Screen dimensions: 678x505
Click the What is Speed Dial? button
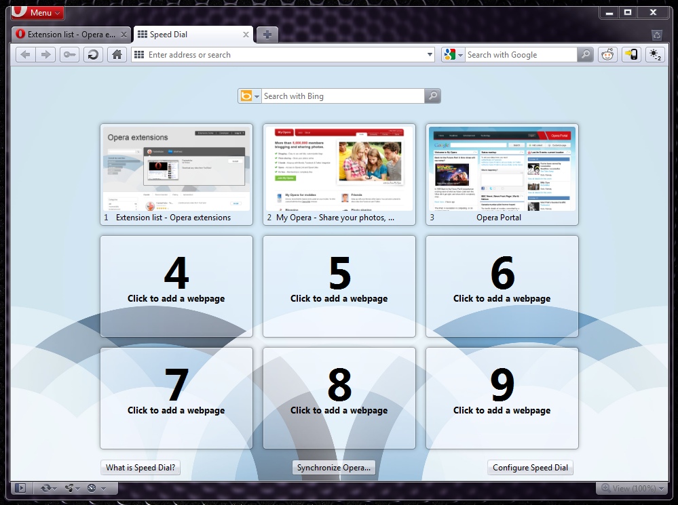(x=140, y=468)
